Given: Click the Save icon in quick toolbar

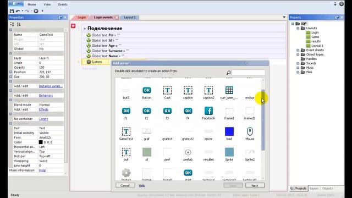Looking at the screenshot, I should [12, 11].
